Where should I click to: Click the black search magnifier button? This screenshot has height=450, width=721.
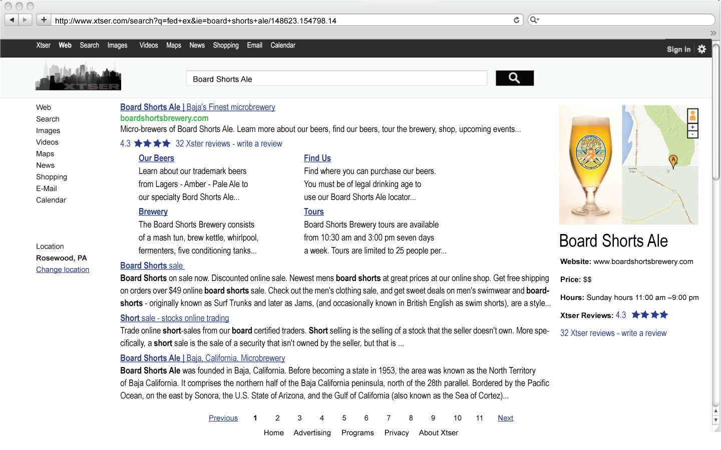point(515,78)
